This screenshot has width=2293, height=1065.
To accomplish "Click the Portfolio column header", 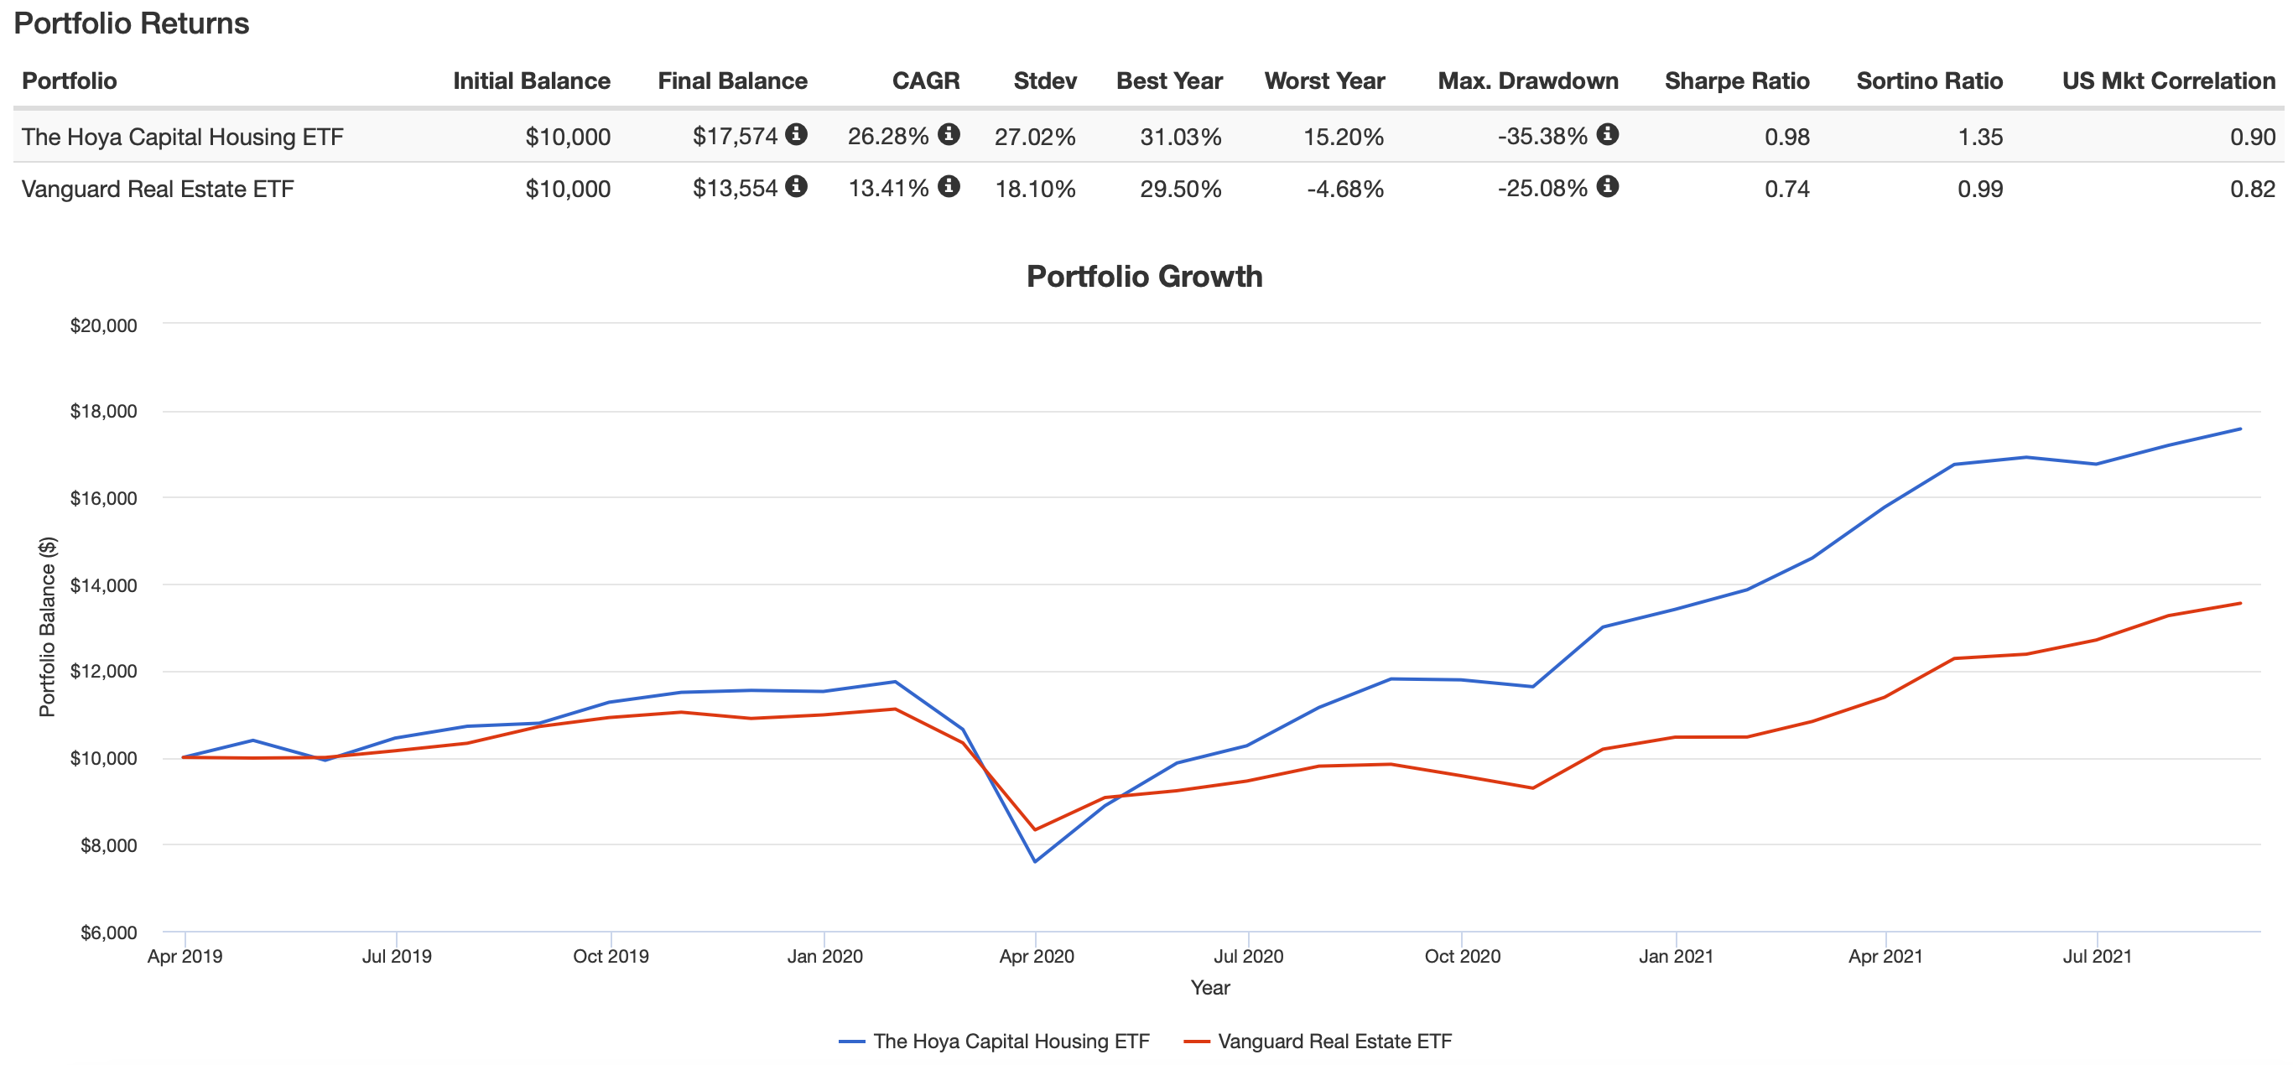I will click(x=70, y=81).
